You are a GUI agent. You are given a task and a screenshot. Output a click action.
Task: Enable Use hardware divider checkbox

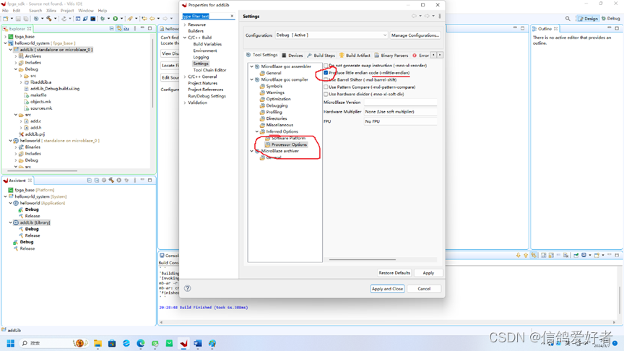326,94
